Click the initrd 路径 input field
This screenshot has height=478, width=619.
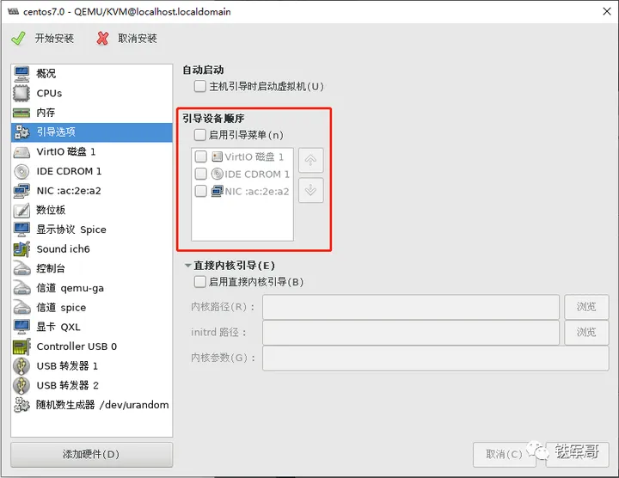point(411,333)
